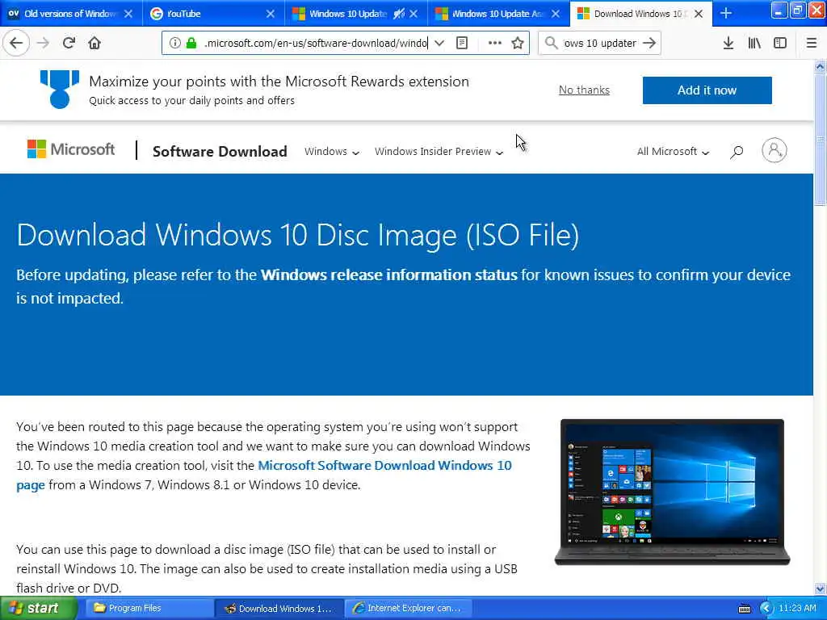Open the address bar history dropdown

[439, 43]
